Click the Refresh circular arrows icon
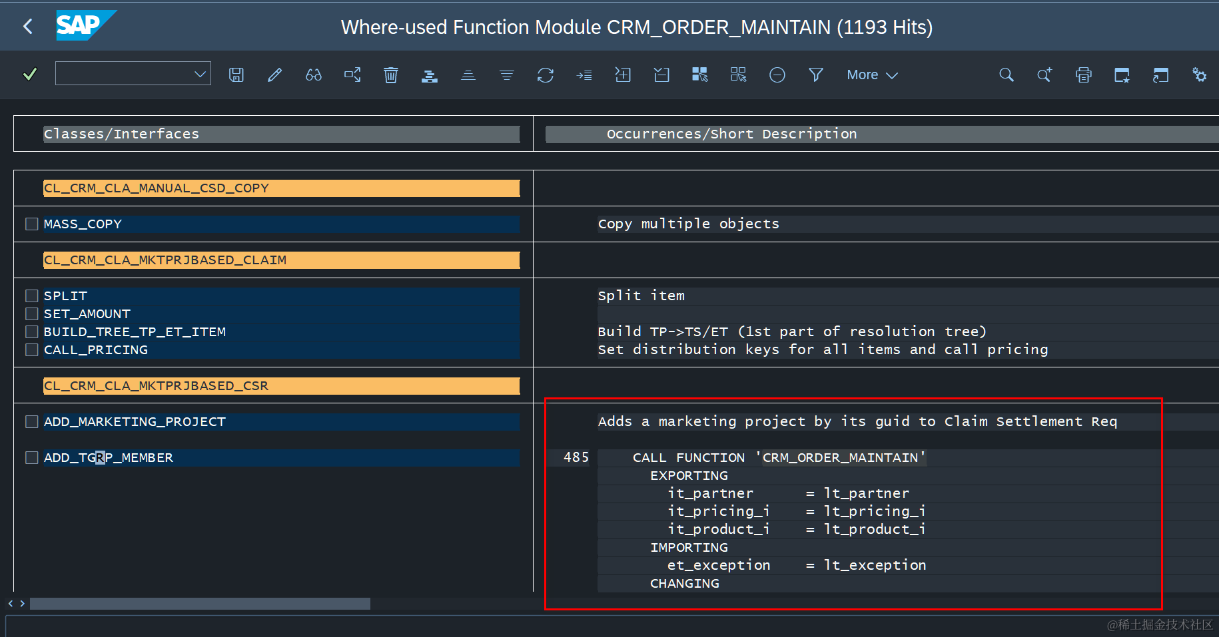Viewport: 1219px width, 637px height. click(546, 75)
